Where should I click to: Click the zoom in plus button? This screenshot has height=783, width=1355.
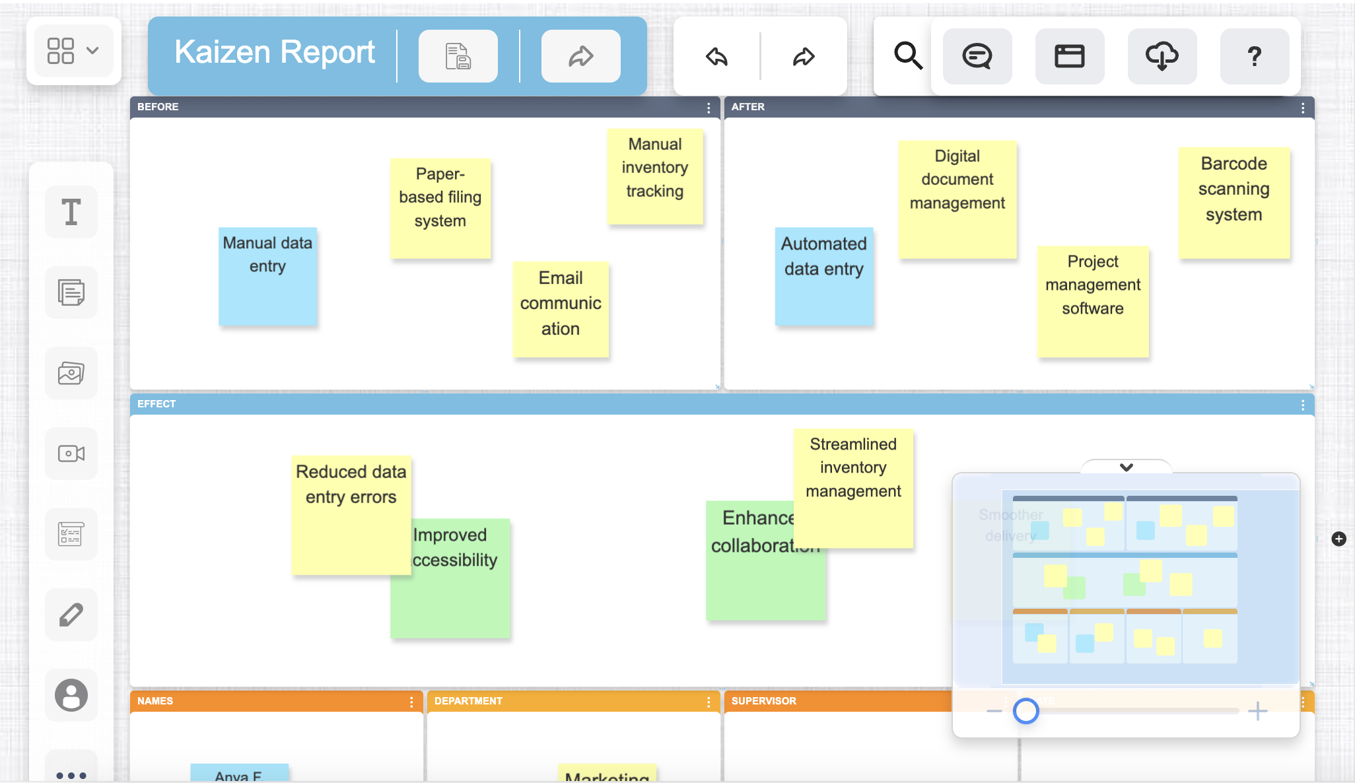point(1257,711)
